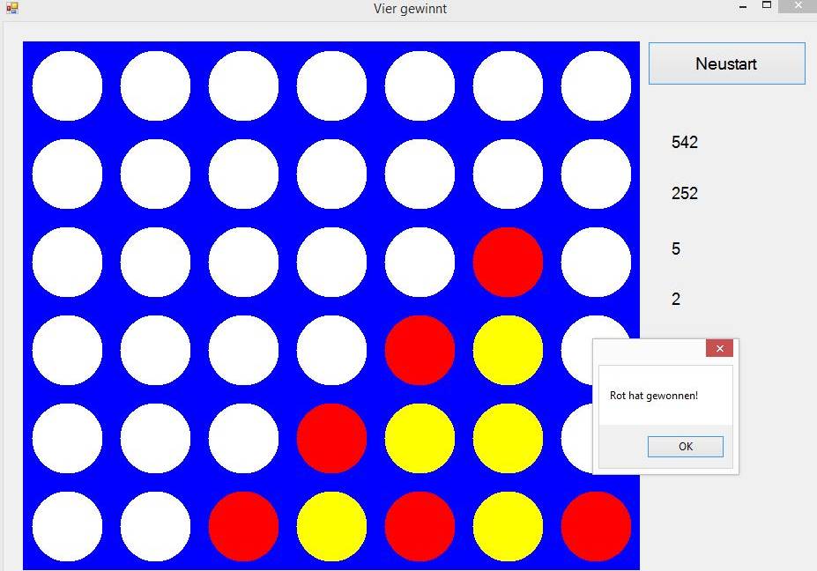Click the top-right empty board slot
This screenshot has width=817, height=571.
(x=596, y=85)
